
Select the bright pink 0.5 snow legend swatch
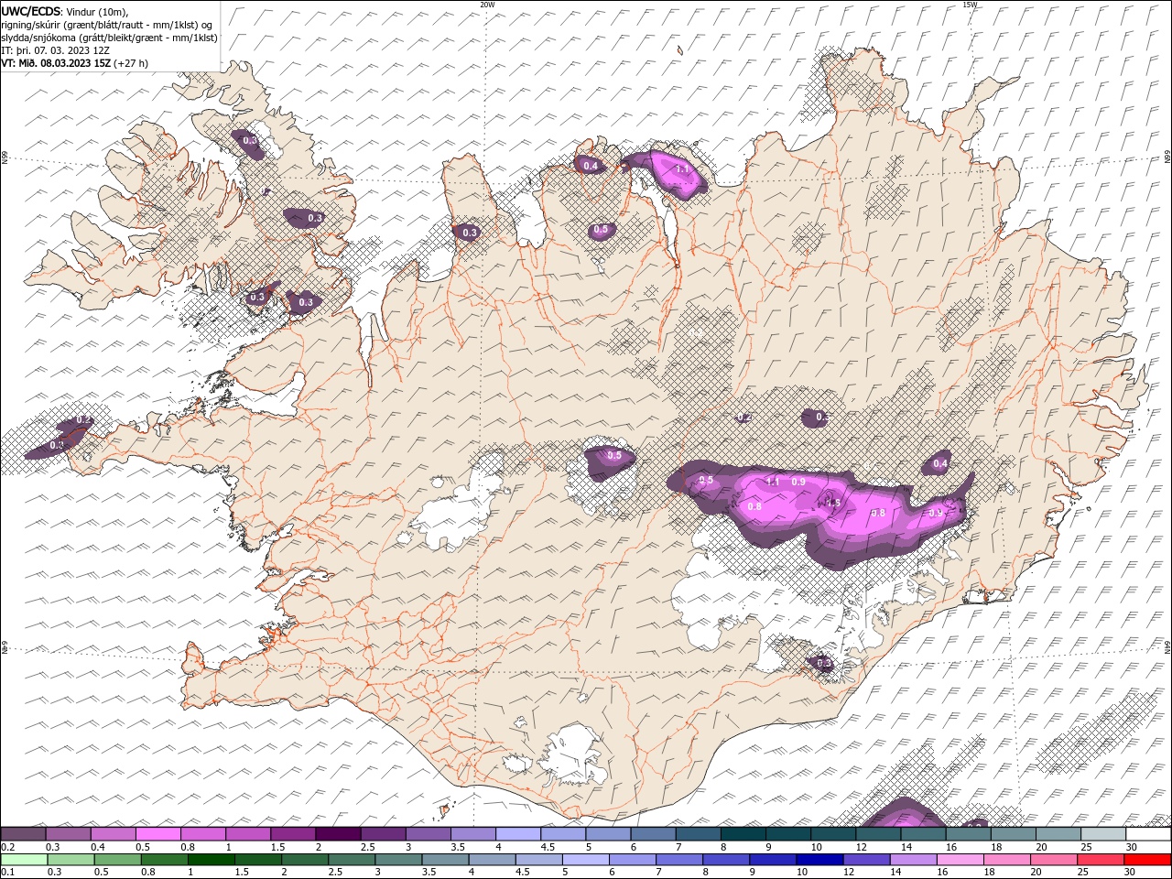(x=157, y=834)
